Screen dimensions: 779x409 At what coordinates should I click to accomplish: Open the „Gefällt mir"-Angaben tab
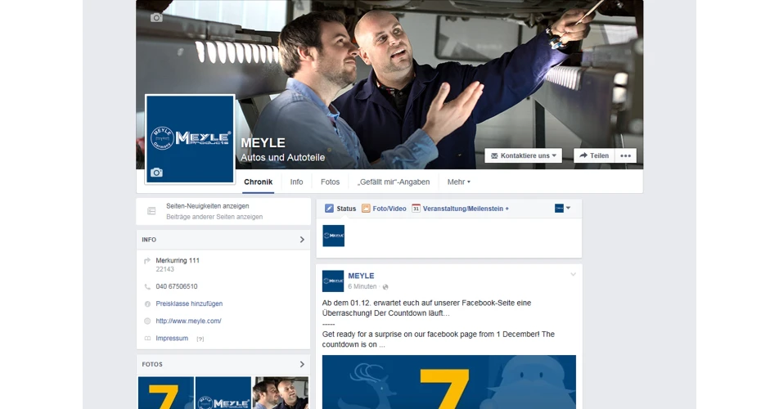pyautogui.click(x=394, y=182)
